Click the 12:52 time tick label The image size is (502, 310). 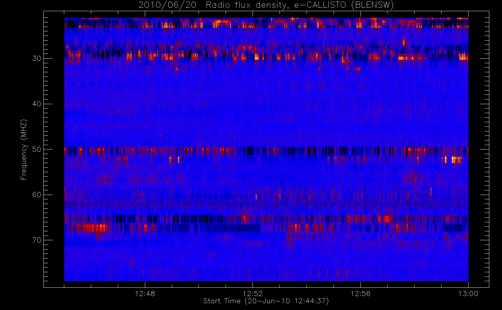(253, 294)
